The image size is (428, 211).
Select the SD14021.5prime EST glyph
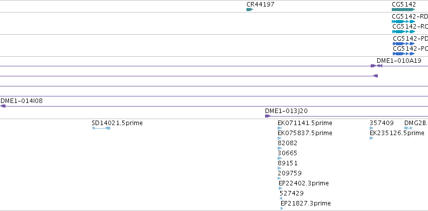point(101,128)
